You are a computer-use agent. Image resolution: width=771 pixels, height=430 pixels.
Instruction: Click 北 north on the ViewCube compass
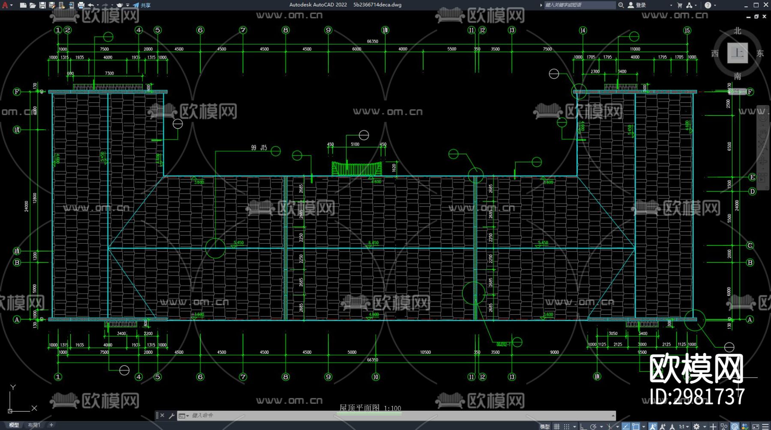737,31
